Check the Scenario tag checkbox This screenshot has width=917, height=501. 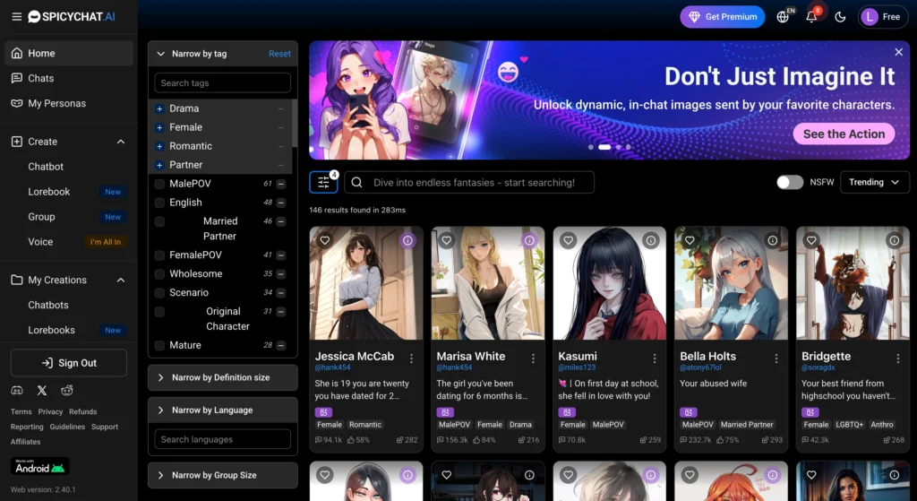159,293
